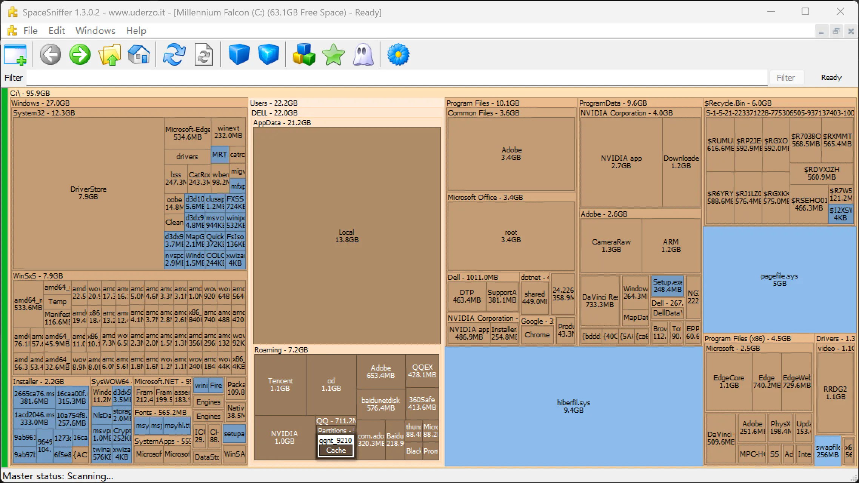Image resolution: width=859 pixels, height=483 pixels.
Task: Click the Adobe 3.4GB block in Common Files
Action: point(511,154)
